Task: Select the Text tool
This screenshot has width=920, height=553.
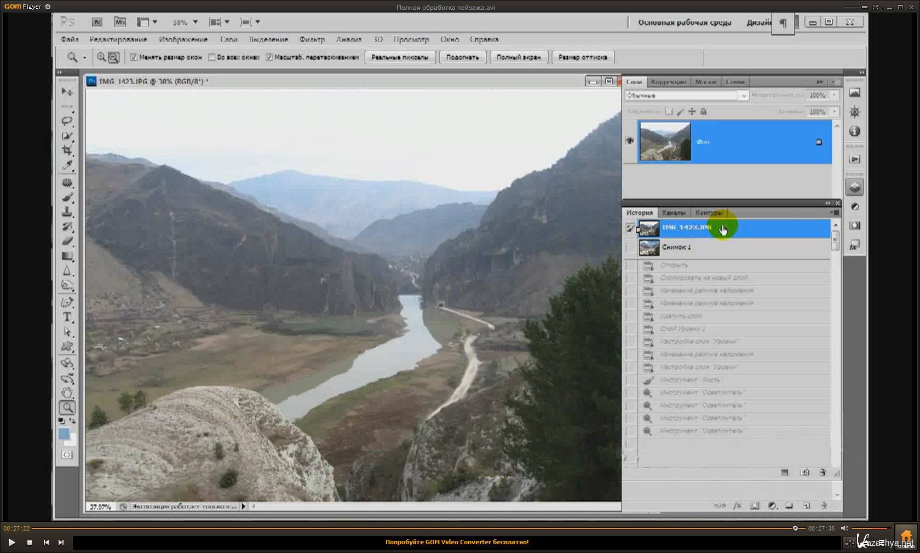Action: point(67,317)
